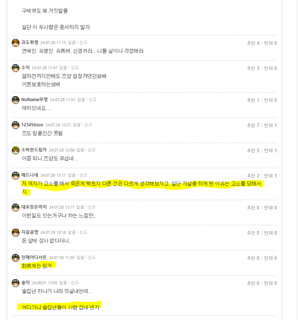Viewport: 298px width, 320px height.
Task: Reply to 대포맞은까치's comment with 답글
Action: [x=80, y=207]
